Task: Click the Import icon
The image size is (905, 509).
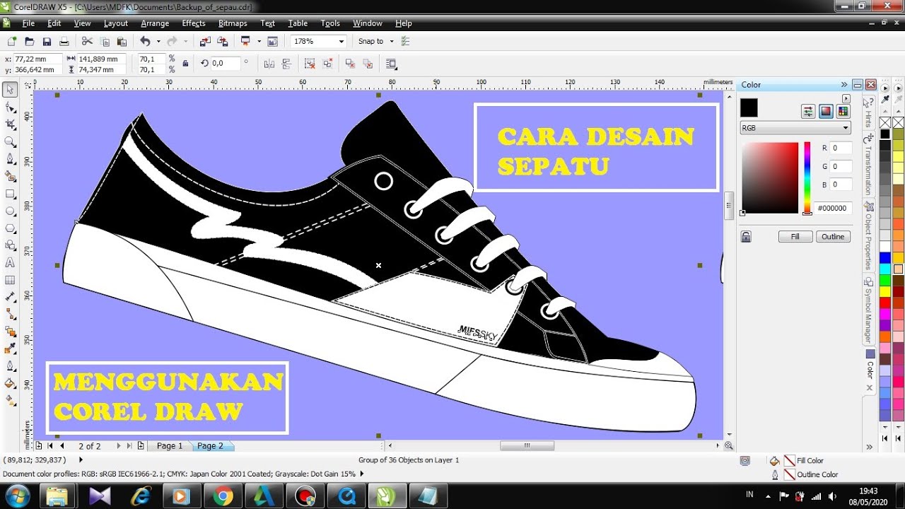Action: tap(204, 42)
